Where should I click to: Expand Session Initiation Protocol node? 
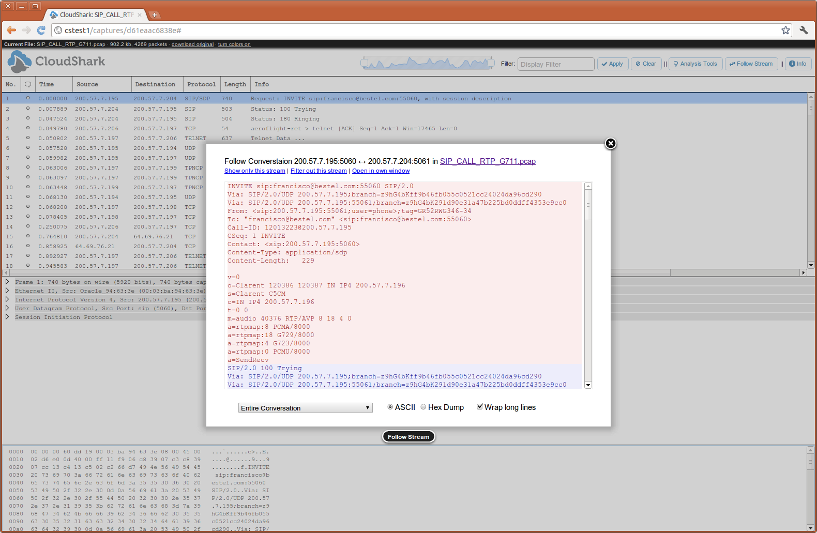click(x=7, y=317)
